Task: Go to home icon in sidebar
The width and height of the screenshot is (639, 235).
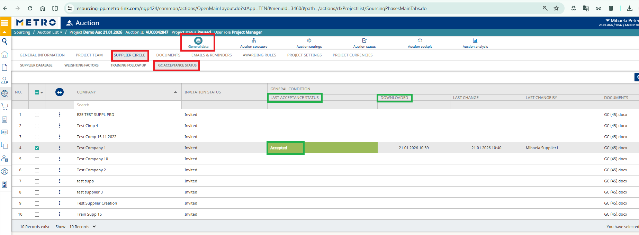Action: point(4,54)
